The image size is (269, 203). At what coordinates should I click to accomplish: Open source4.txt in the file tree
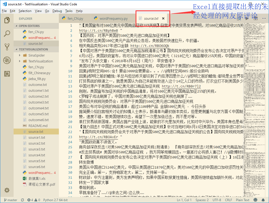(37, 155)
